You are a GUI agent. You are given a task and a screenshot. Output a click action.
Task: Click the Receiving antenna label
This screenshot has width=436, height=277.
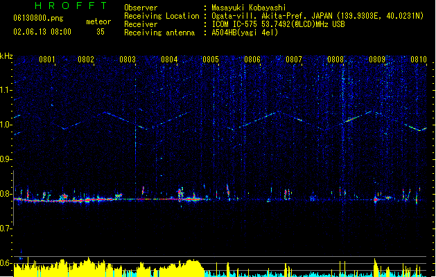pyautogui.click(x=159, y=33)
